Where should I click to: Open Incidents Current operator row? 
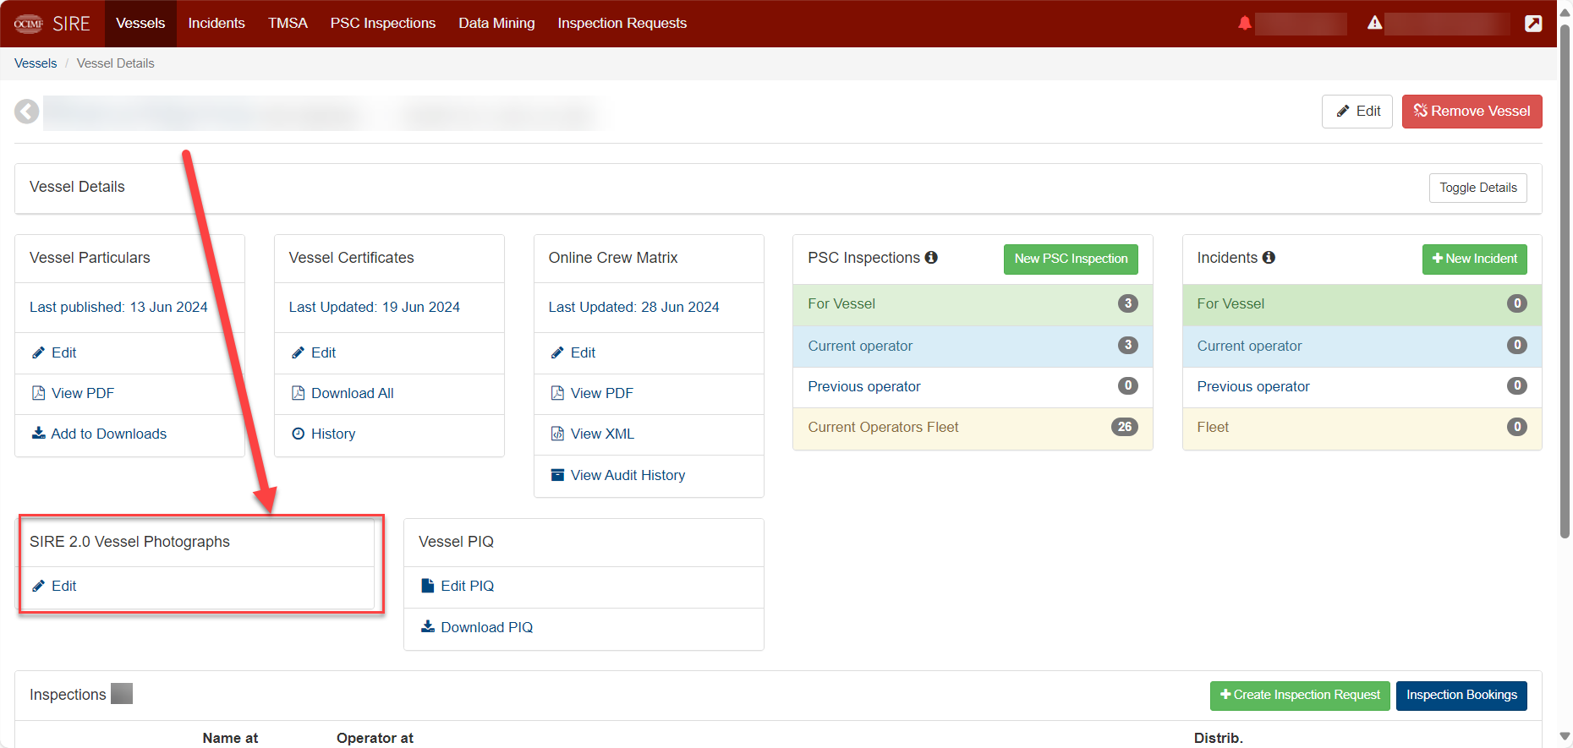1362,347
